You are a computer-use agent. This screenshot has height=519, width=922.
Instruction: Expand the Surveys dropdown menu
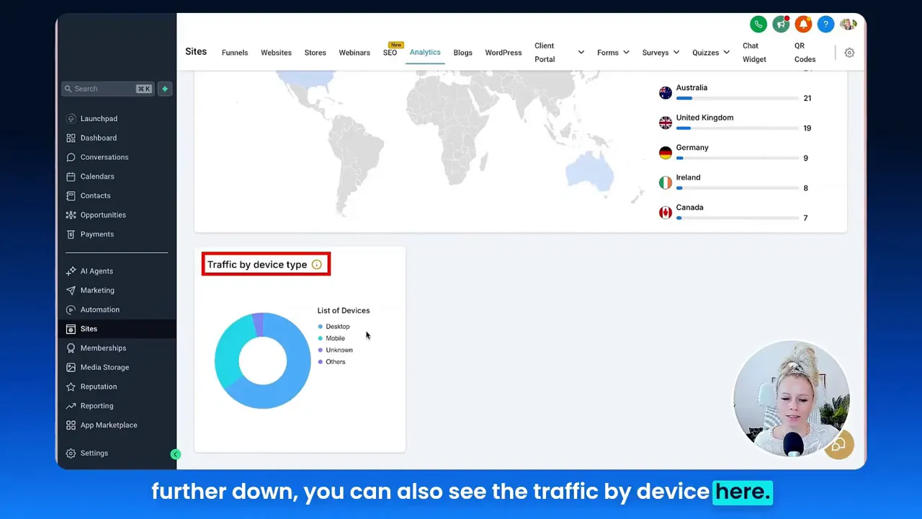pos(676,53)
